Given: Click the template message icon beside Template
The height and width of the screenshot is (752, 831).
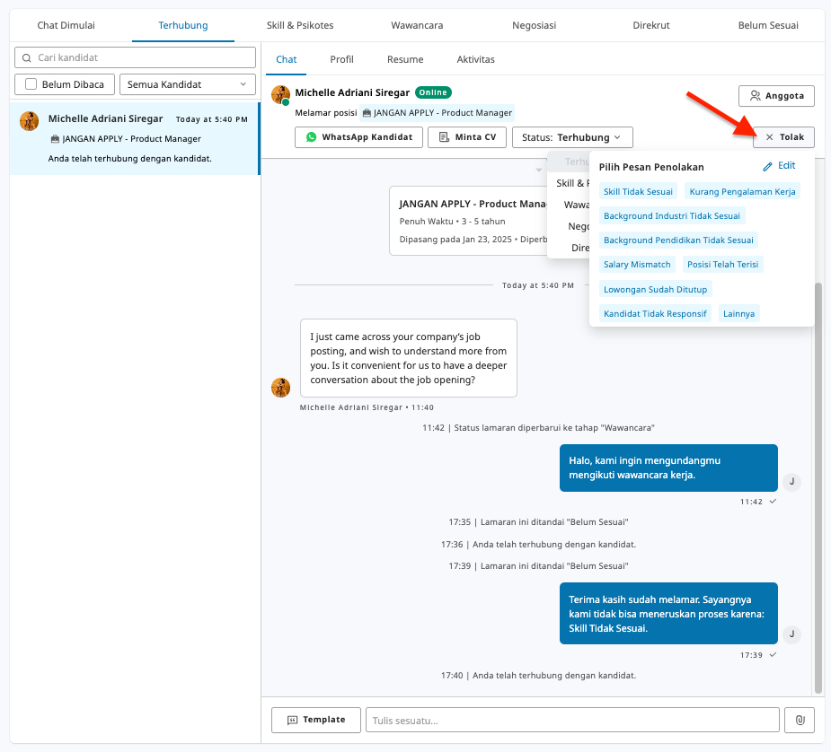Looking at the screenshot, I should point(292,721).
